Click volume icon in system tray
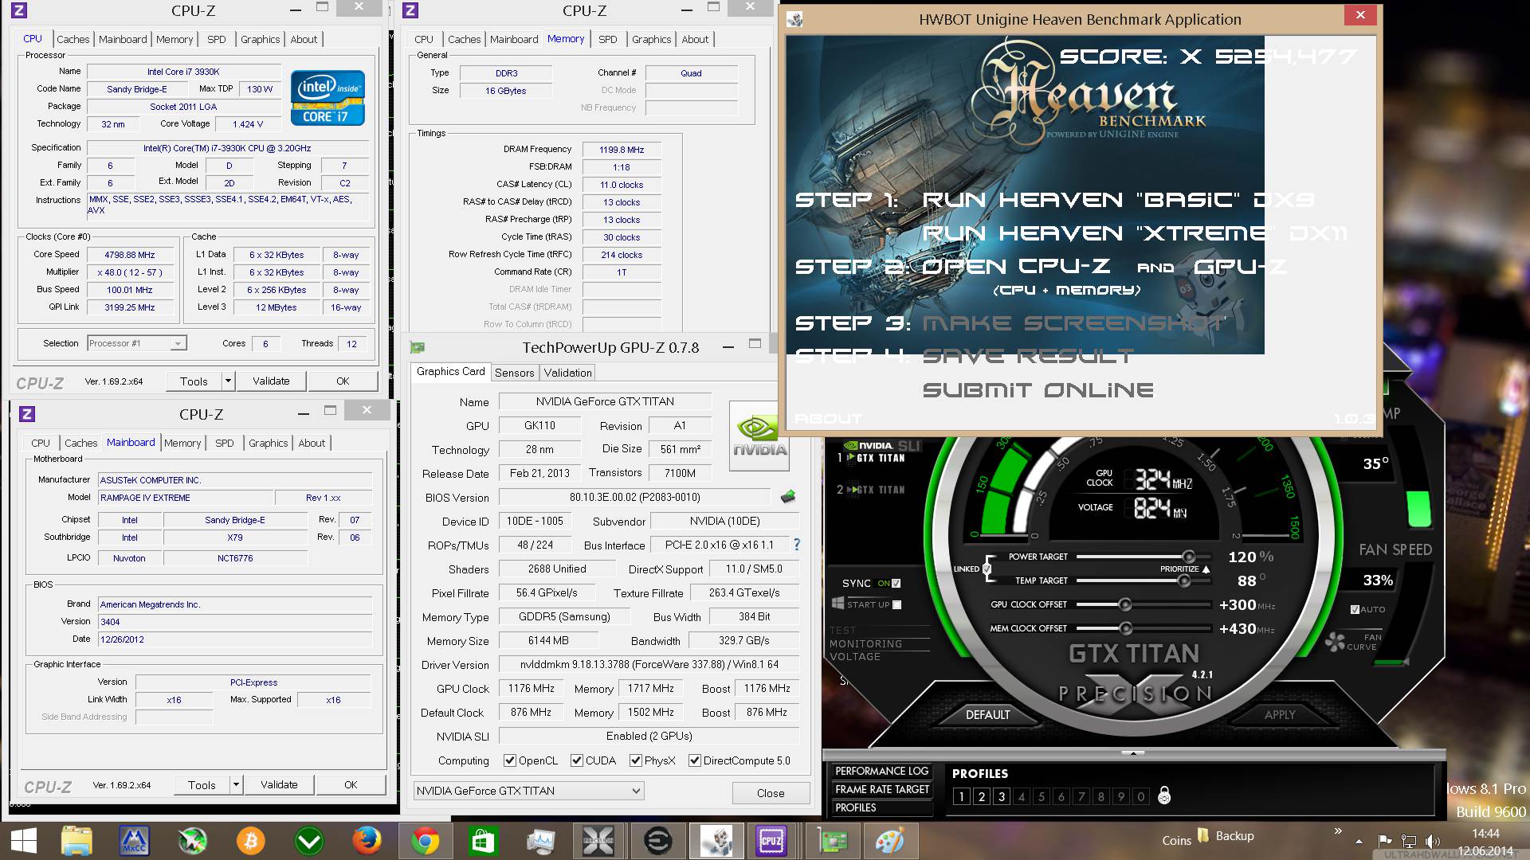The image size is (1530, 860). tap(1432, 841)
